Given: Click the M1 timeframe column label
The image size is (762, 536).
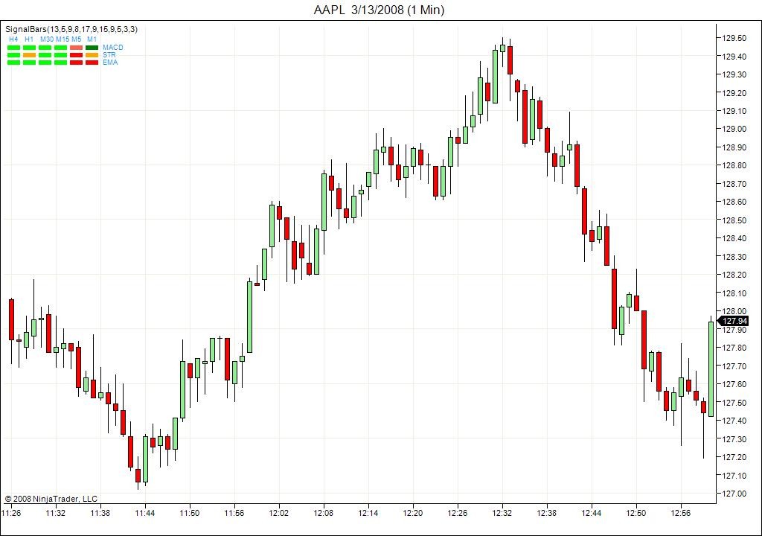Looking at the screenshot, I should 92,39.
